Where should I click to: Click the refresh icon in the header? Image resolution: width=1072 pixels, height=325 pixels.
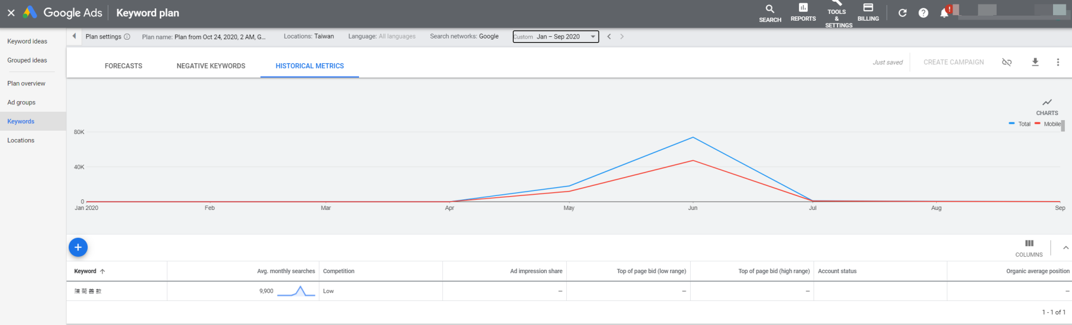point(902,13)
